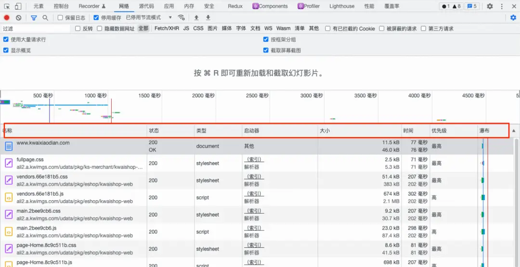520x267 pixels.
Task: Open the DevTools three-dot more menu
Action: (x=501, y=6)
